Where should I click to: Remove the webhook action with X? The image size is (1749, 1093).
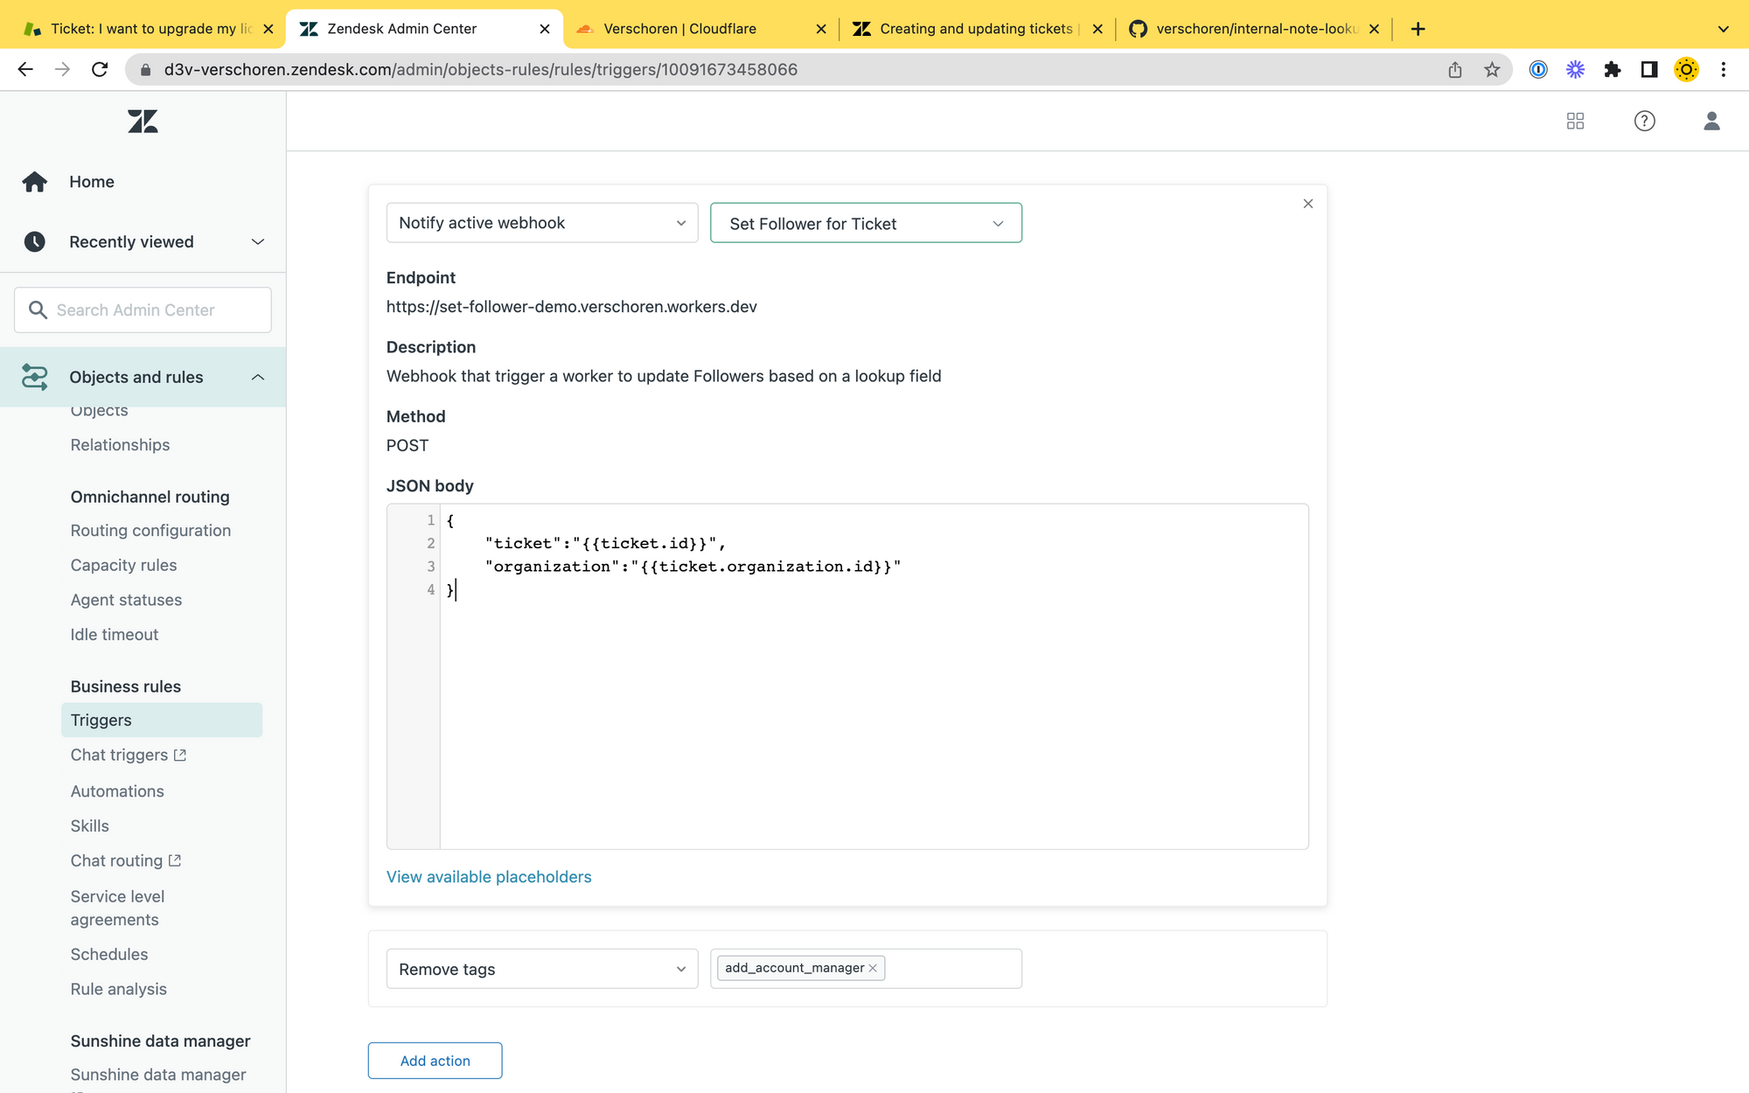[x=1307, y=204]
